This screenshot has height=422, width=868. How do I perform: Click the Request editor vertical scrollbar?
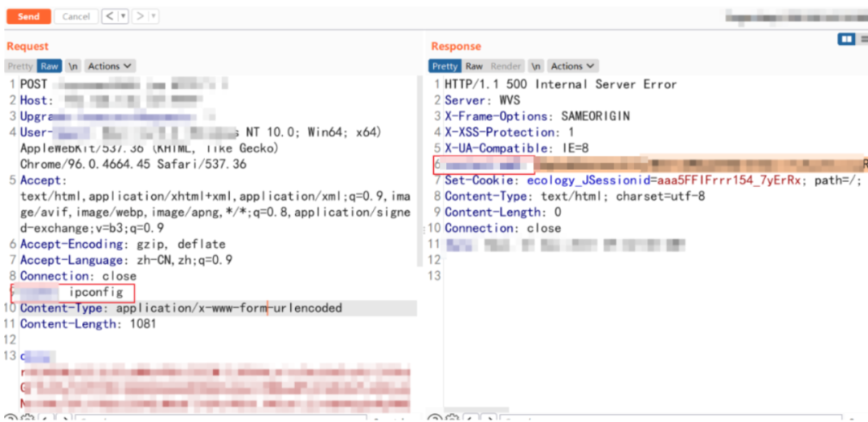pos(420,171)
